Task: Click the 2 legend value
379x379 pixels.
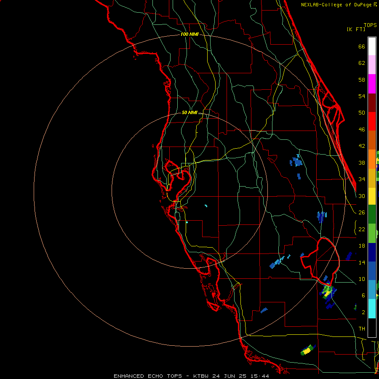Action: [x=363, y=312]
